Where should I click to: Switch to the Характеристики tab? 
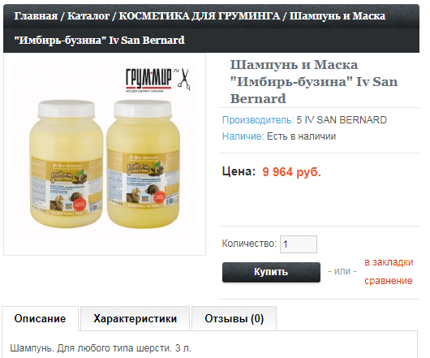[135, 319]
